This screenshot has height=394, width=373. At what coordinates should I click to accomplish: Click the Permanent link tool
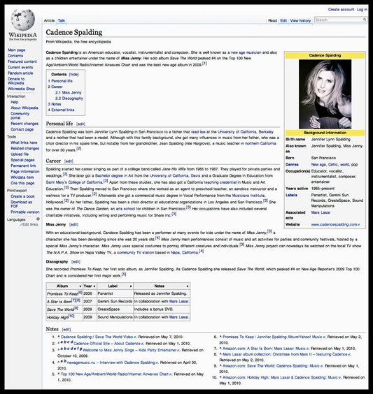(23, 166)
